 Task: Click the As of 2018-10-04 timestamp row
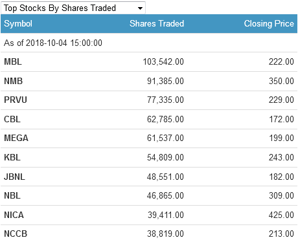coord(149,43)
